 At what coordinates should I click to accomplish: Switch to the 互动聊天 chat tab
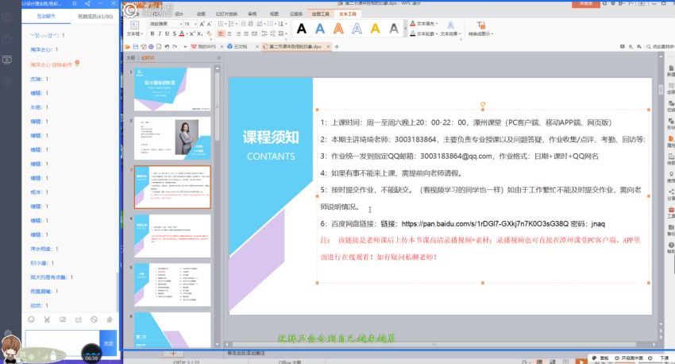coord(36,14)
